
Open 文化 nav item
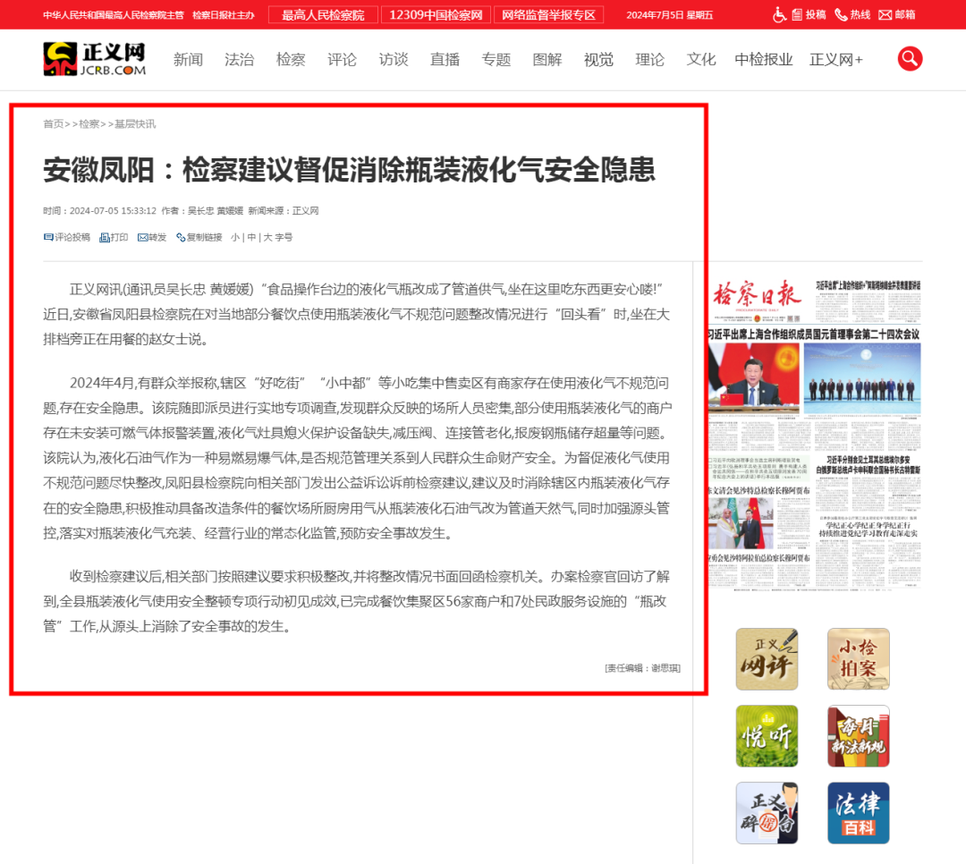(x=701, y=60)
